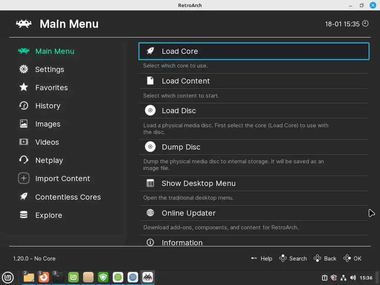Viewport: 380px width, 285px height.
Task: Click the rocket icon beside Load Core
Action: (x=150, y=51)
